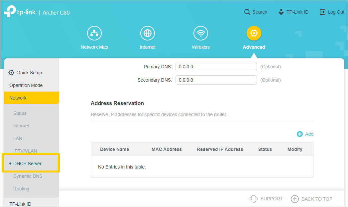This screenshot has width=348, height=207.
Task: Open IPTV/VLAN settings page
Action: coord(25,151)
